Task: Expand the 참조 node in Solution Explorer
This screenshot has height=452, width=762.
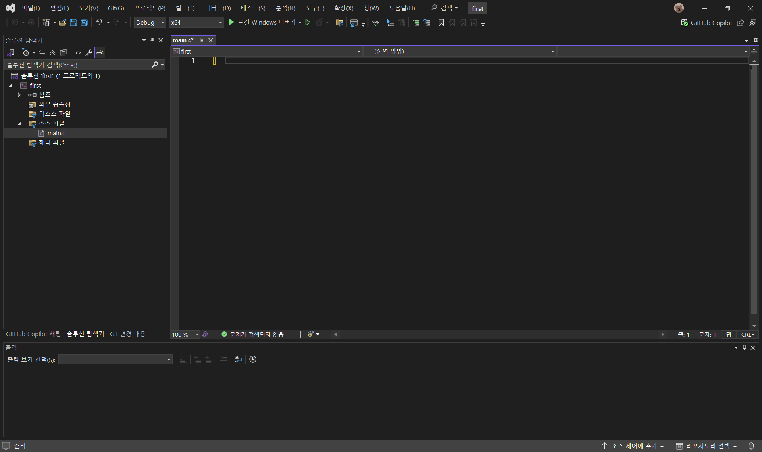Action: (x=19, y=94)
